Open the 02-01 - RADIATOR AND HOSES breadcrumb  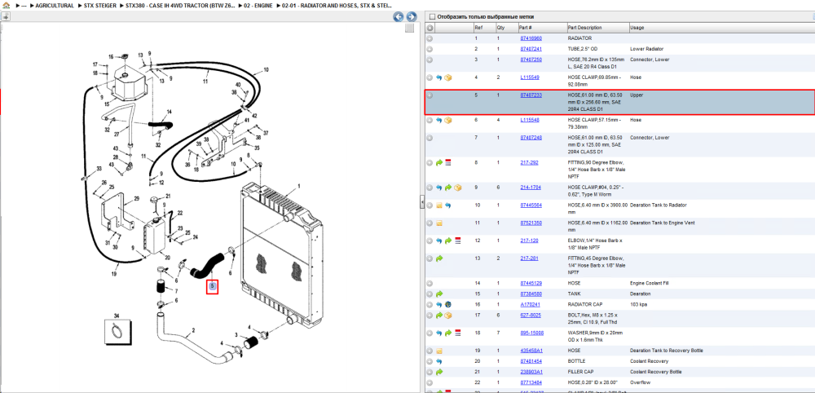[335, 6]
